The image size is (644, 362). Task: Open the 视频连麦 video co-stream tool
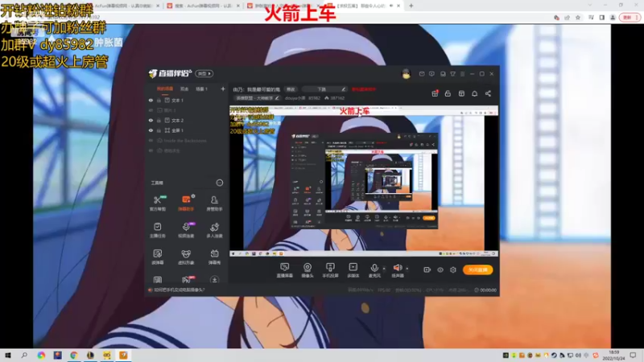click(186, 230)
